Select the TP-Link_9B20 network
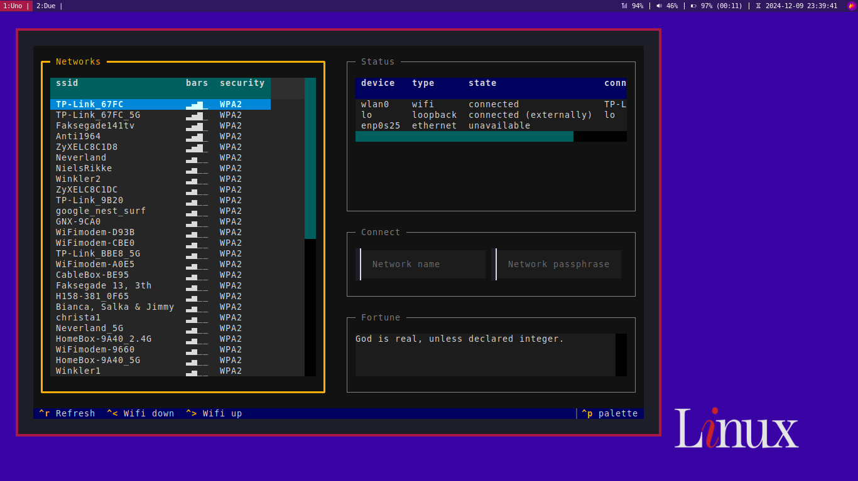The height and width of the screenshot is (481, 858). pyautogui.click(x=161, y=200)
